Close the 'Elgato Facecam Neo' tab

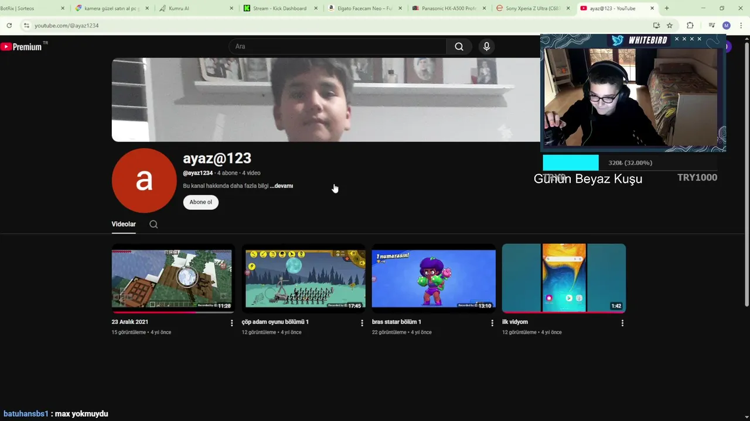click(x=400, y=8)
